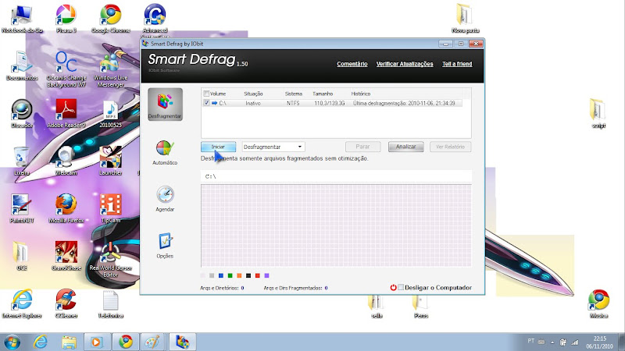
Task: Select the Webcam desktop shortcut
Action: pyautogui.click(x=66, y=161)
